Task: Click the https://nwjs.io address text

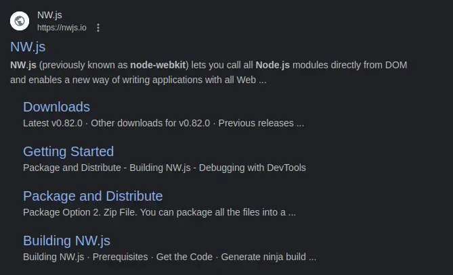Action: (62, 28)
